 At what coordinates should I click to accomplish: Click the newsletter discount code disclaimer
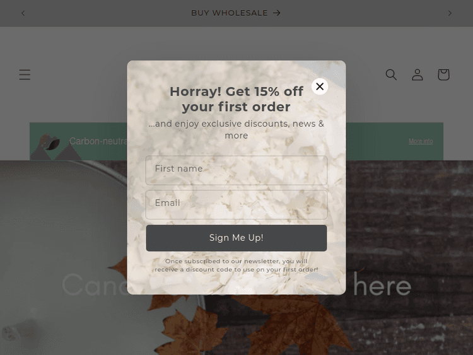tap(237, 265)
